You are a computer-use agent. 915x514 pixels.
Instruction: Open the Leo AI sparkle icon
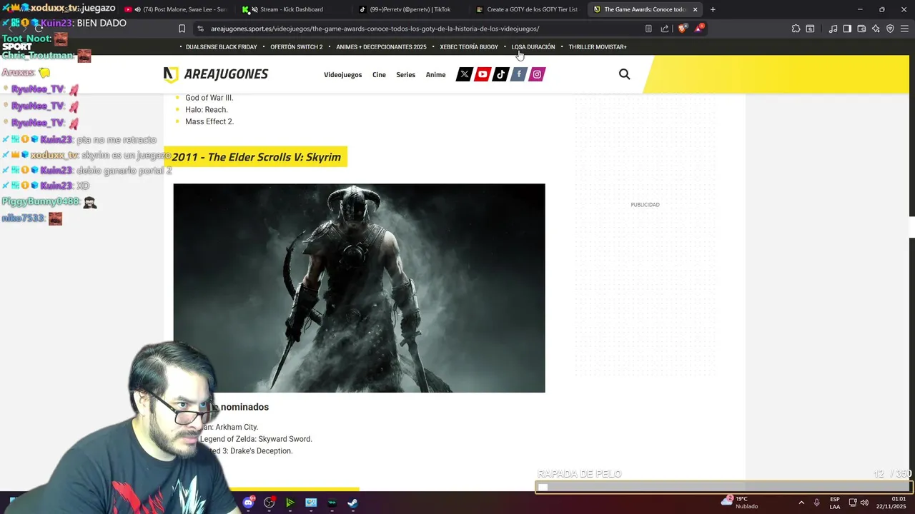(876, 29)
